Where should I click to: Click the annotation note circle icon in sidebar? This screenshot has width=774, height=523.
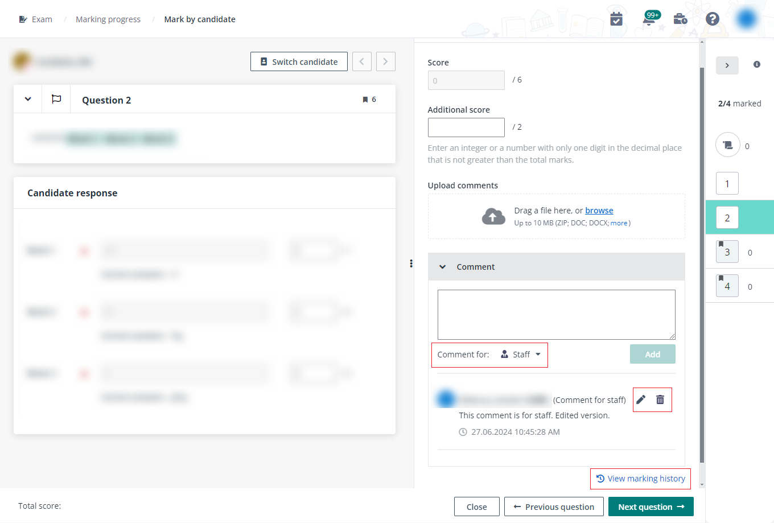point(727,145)
